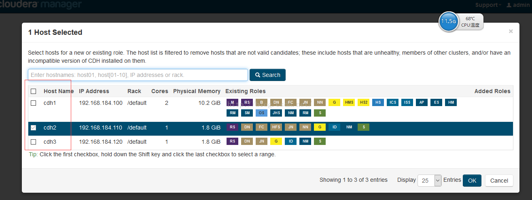Toggle the select-all hosts header checkbox
Image resolution: width=532 pixels, height=200 pixels.
point(34,91)
